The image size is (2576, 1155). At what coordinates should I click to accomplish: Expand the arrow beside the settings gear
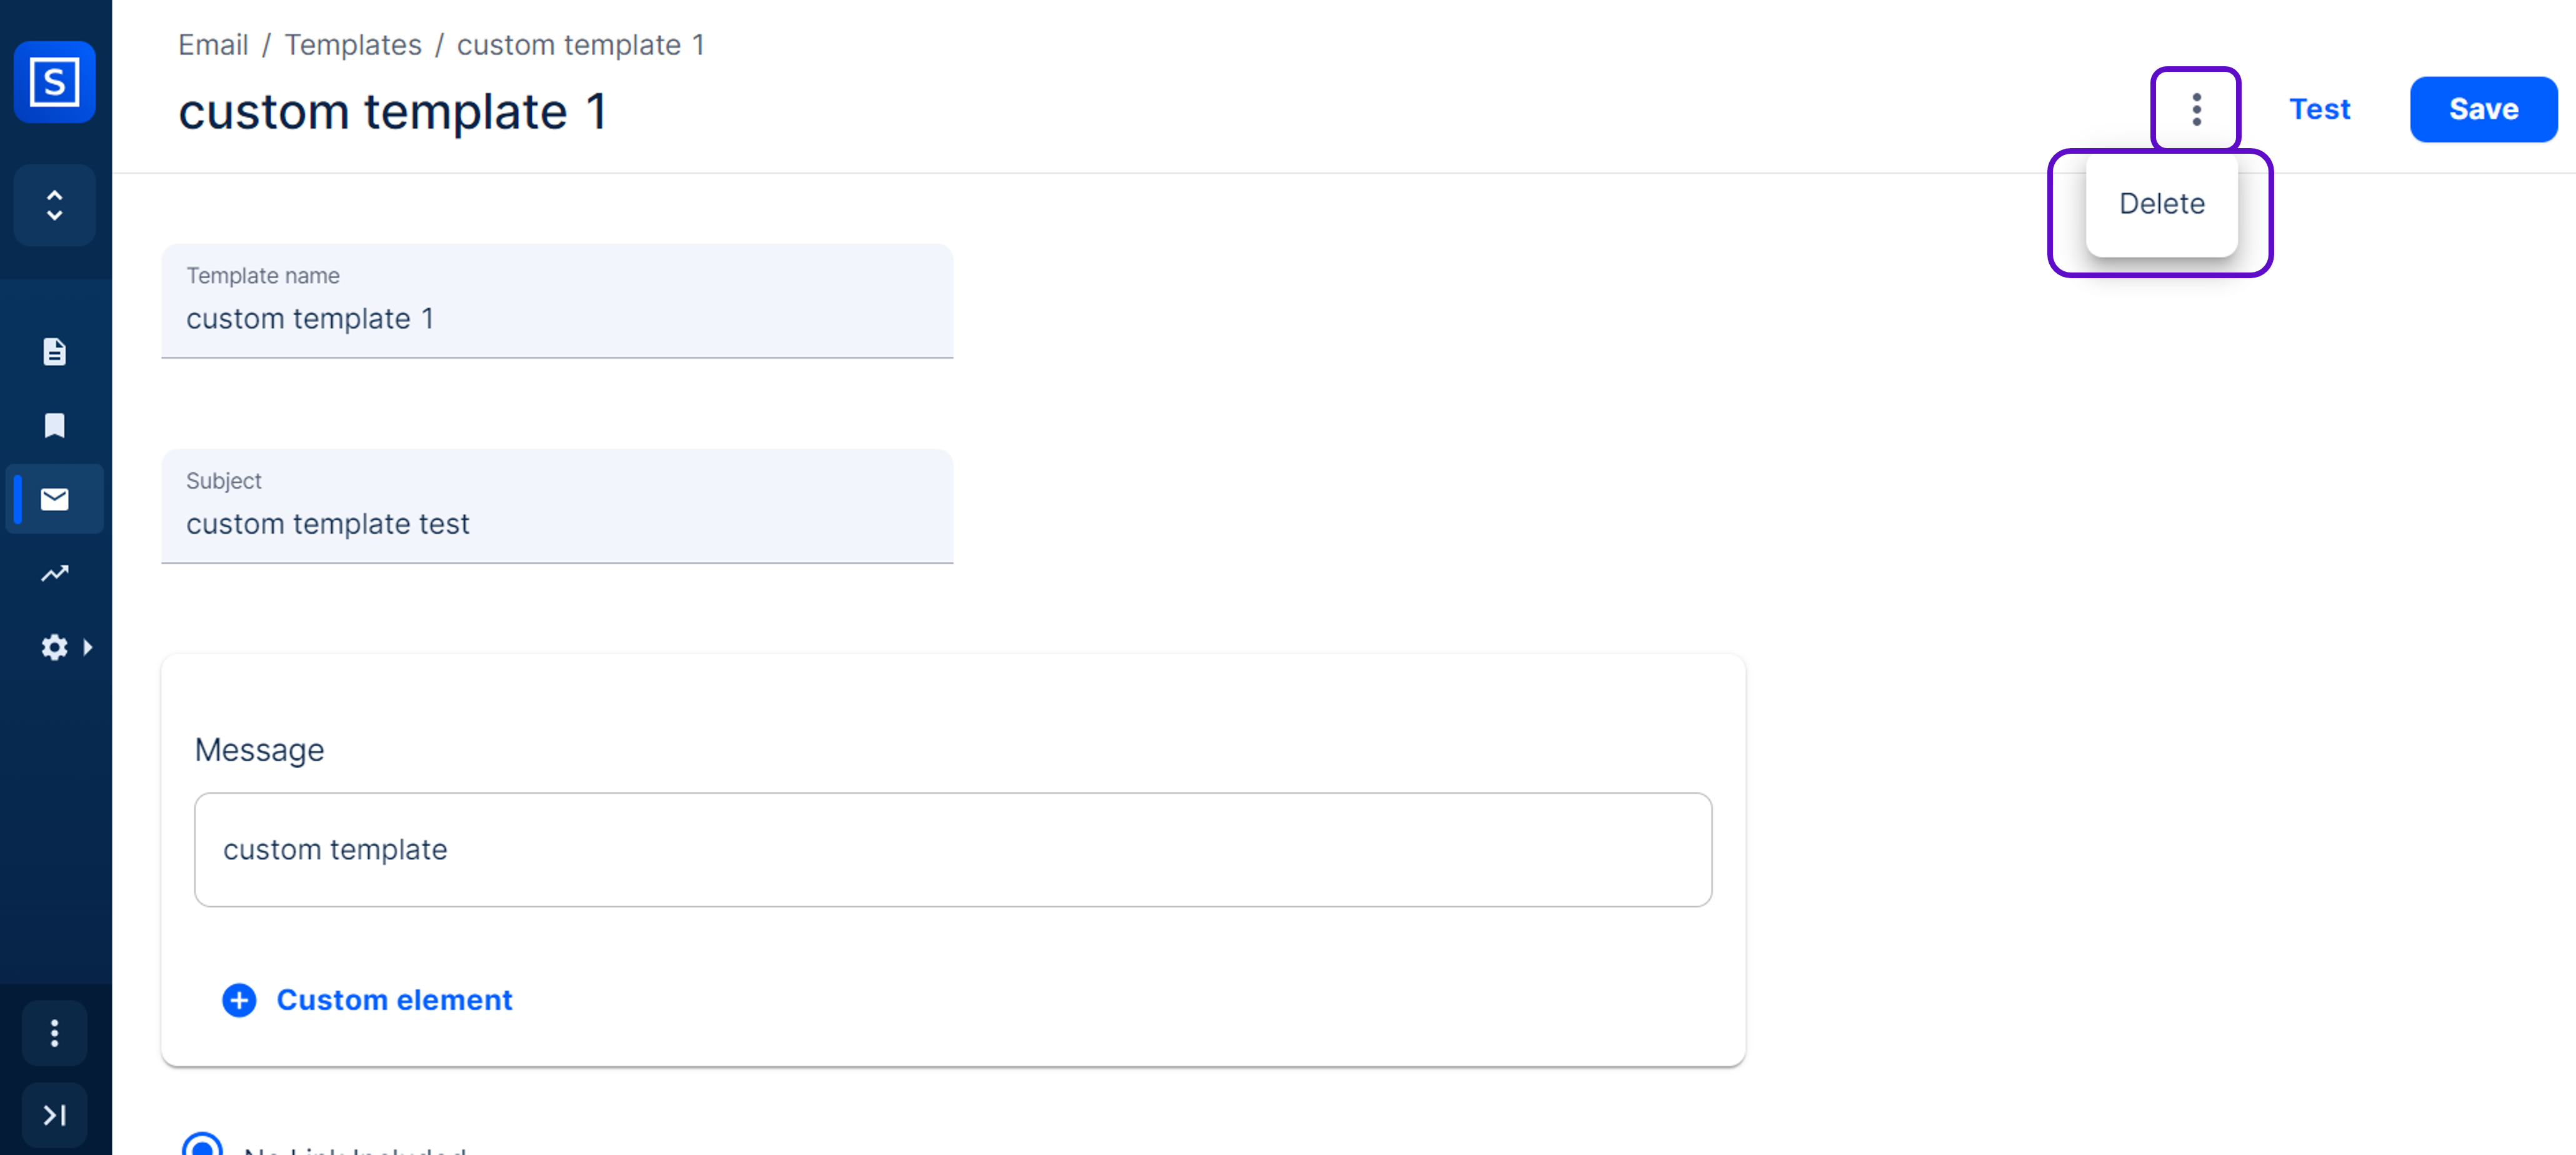(88, 647)
